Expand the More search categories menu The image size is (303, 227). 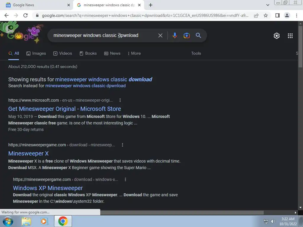tap(134, 53)
